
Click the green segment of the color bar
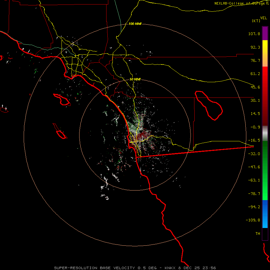pyautogui.click(x=265, y=170)
